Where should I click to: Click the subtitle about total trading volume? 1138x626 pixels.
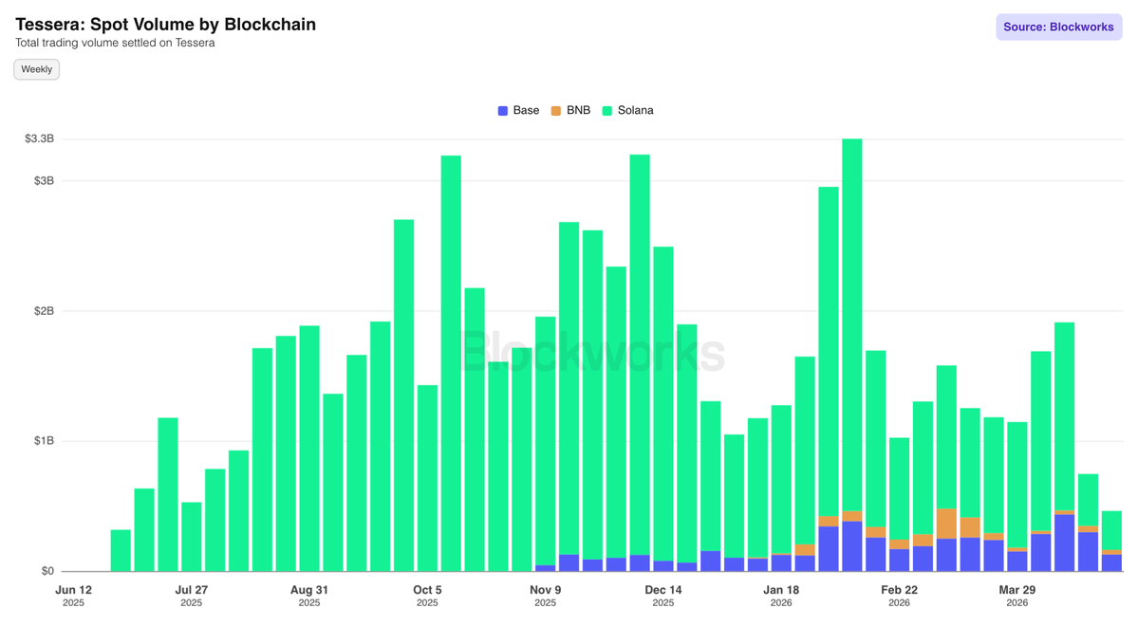coord(115,43)
